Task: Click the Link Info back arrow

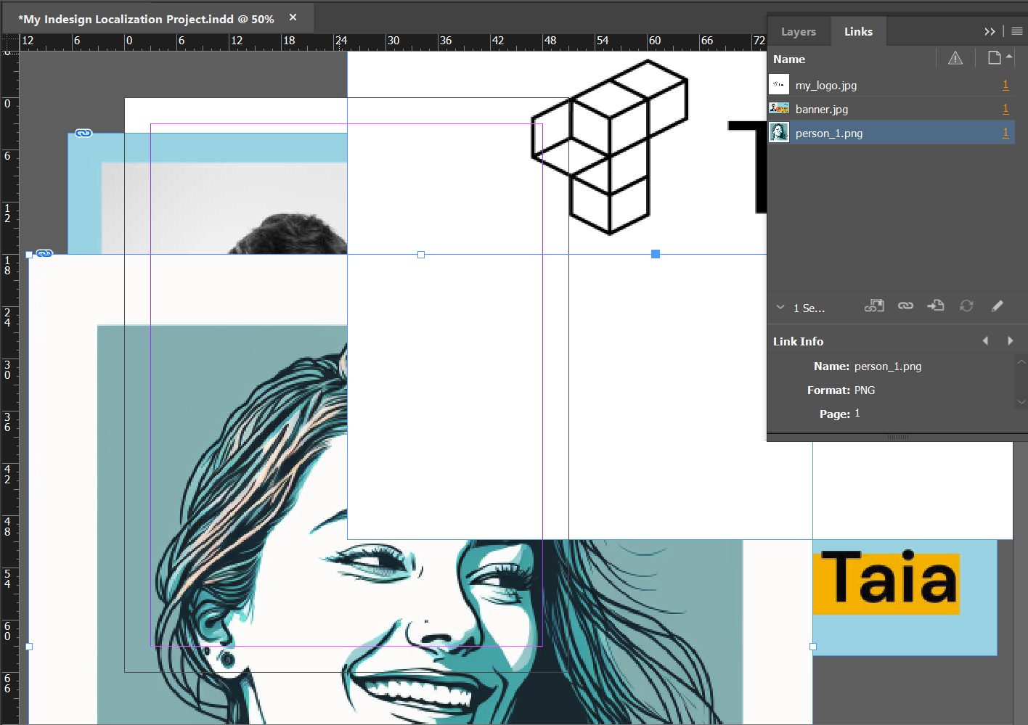Action: (985, 340)
